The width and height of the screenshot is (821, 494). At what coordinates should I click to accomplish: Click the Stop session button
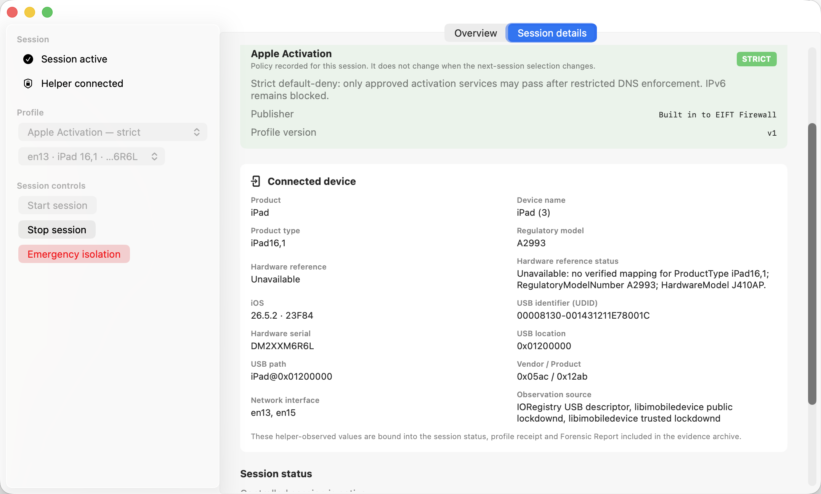tap(57, 230)
